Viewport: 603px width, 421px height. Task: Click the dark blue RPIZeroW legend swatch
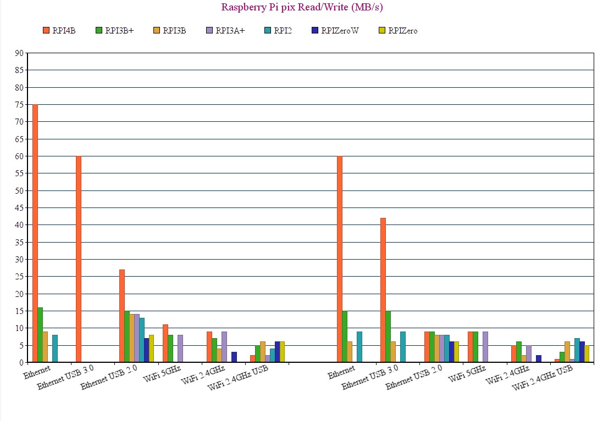point(315,30)
